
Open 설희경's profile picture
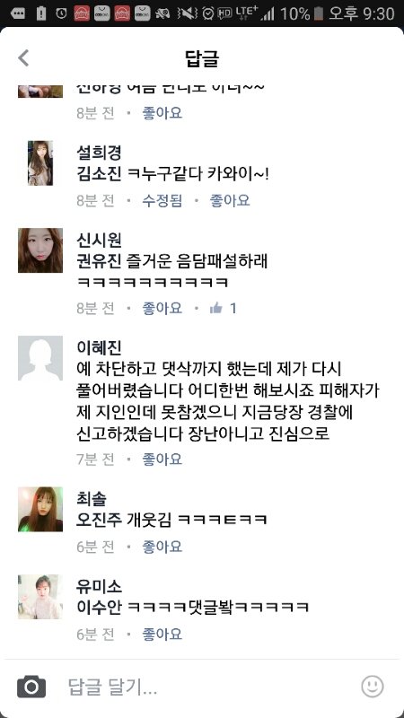(40, 163)
